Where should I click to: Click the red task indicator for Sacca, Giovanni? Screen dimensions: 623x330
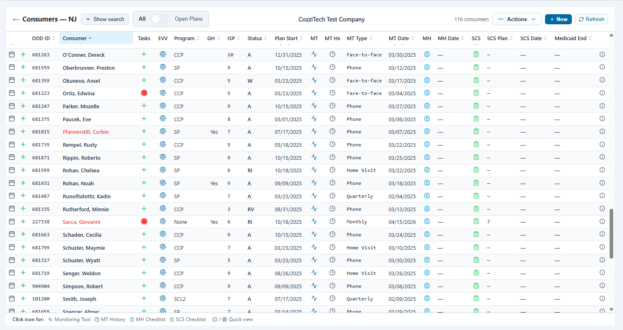(x=144, y=221)
